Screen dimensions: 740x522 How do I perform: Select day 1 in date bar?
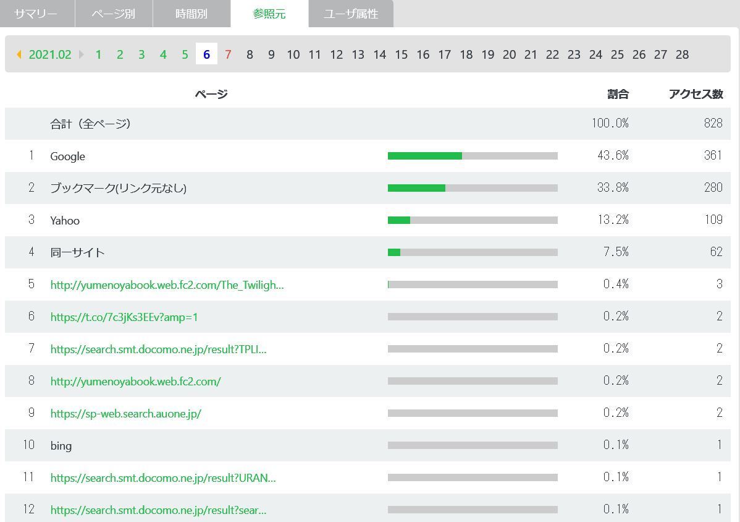(x=98, y=54)
